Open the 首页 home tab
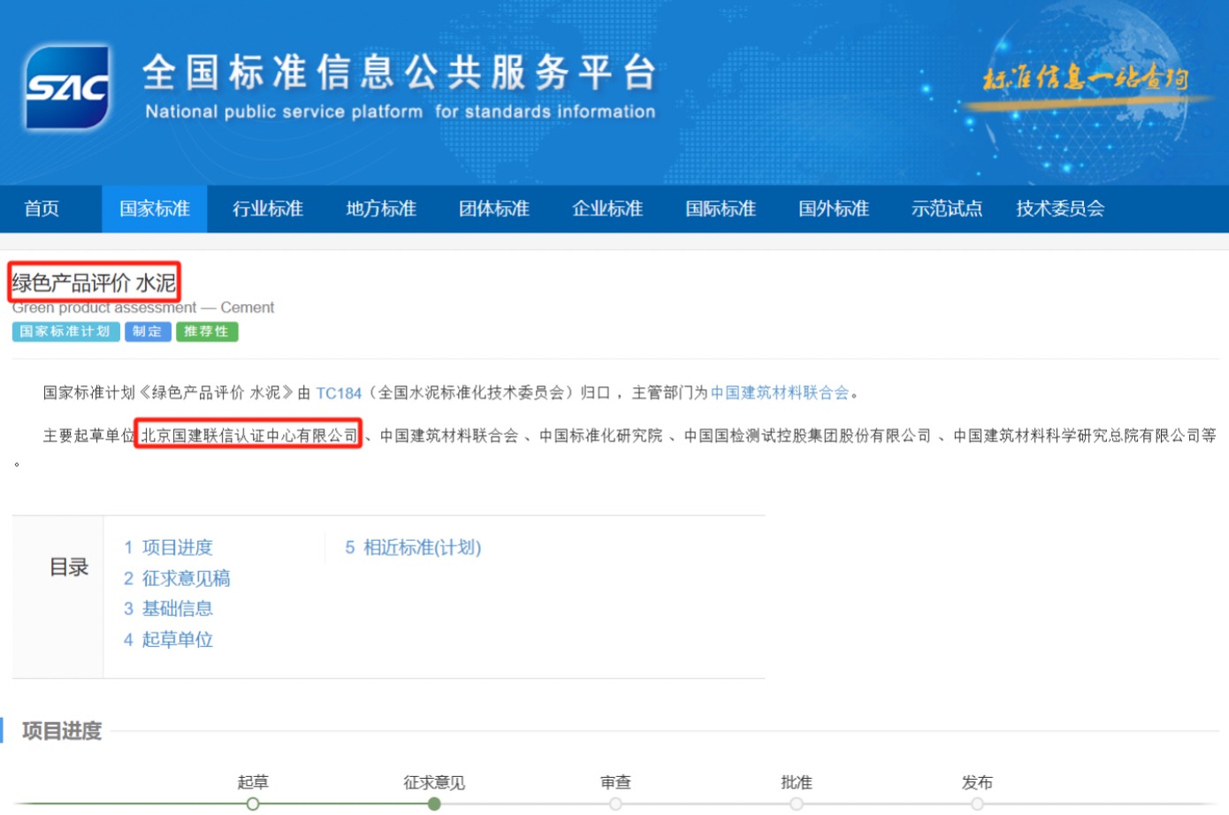1229x815 pixels. 42,209
